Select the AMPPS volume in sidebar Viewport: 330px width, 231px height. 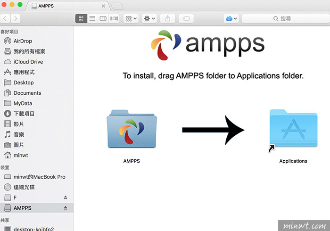37,208
